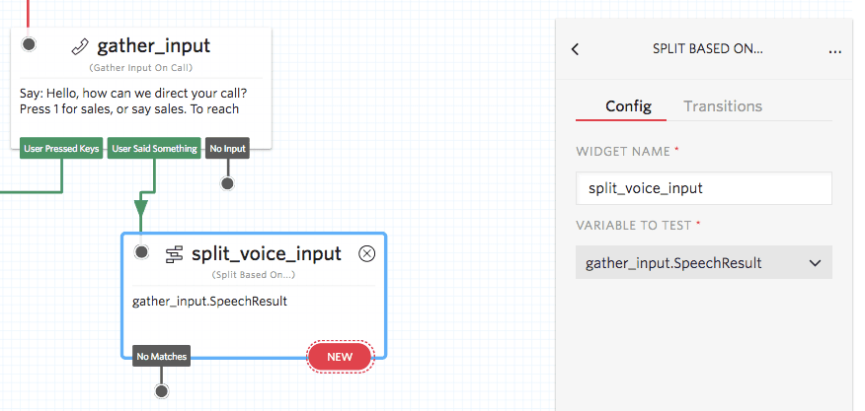Click the No Input transition label
The image size is (865, 411).
tap(227, 149)
